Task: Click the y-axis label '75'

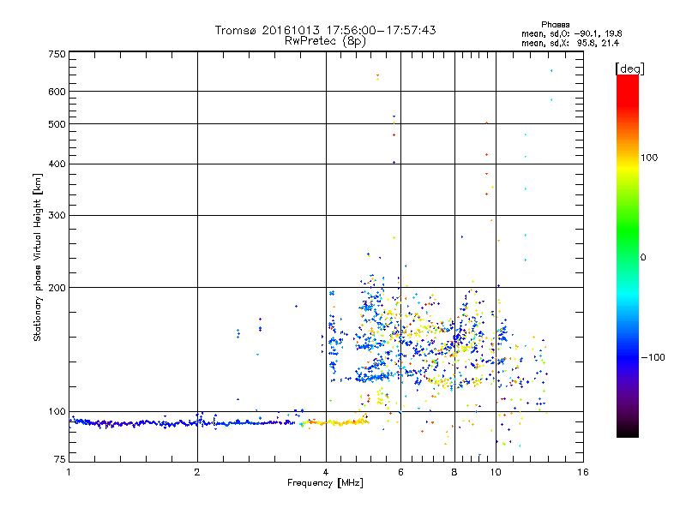Action: point(60,459)
